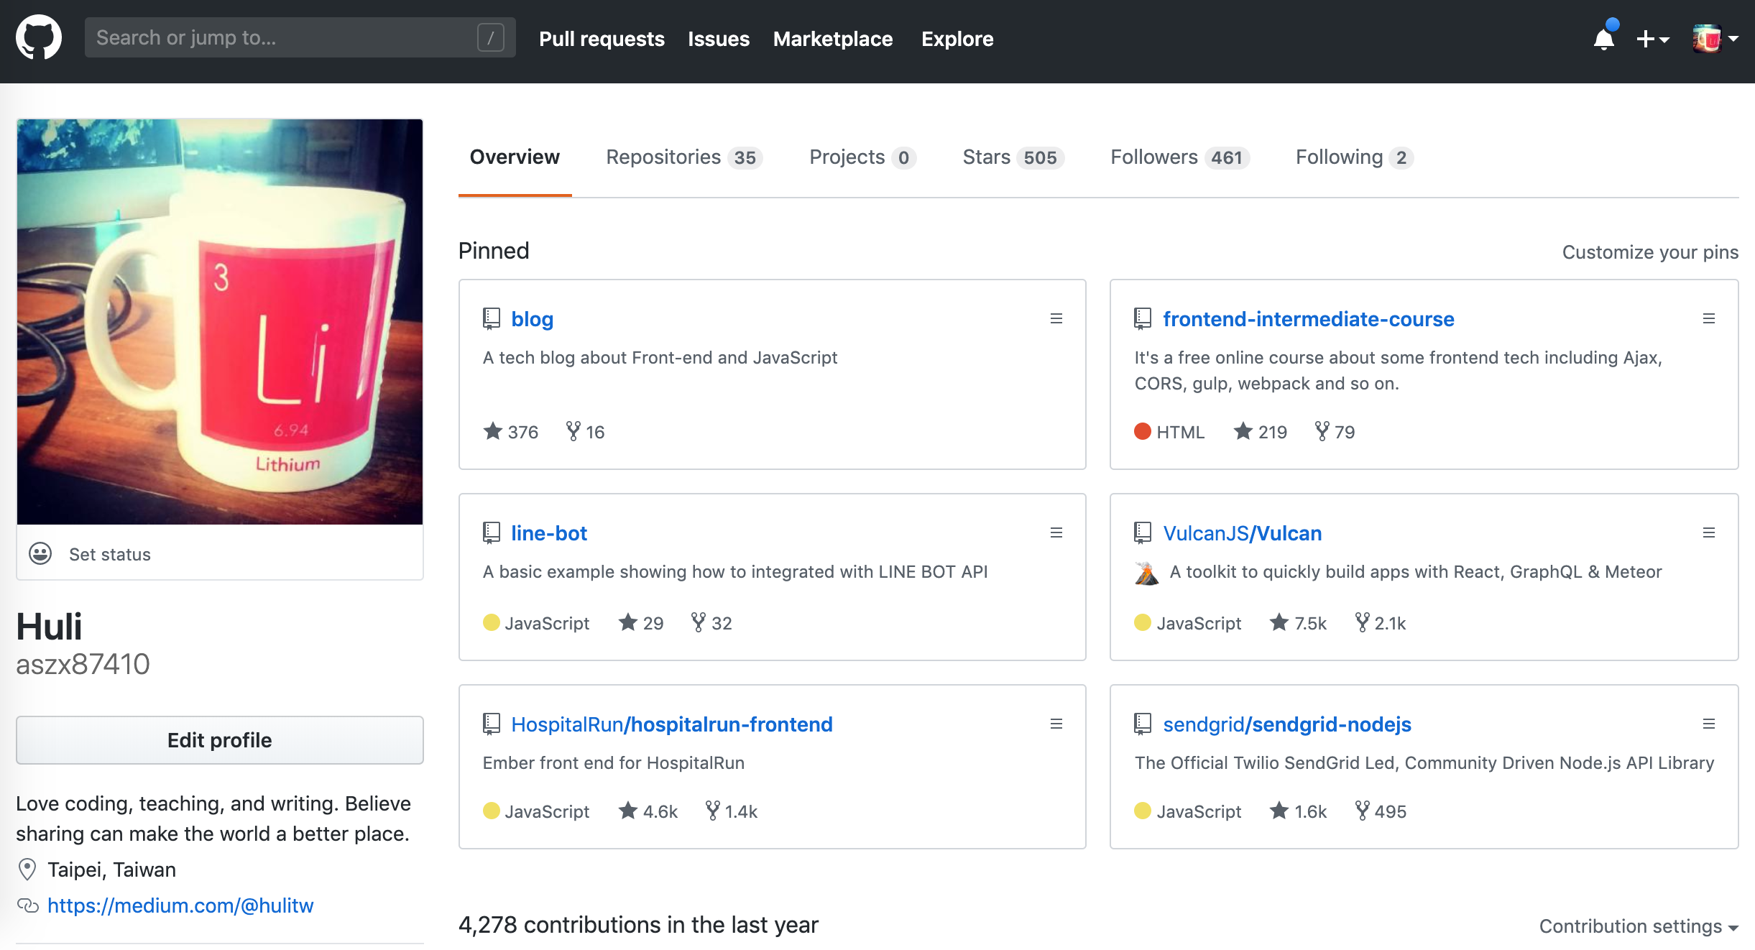
Task: Open the plus create-new dropdown
Action: tap(1652, 39)
